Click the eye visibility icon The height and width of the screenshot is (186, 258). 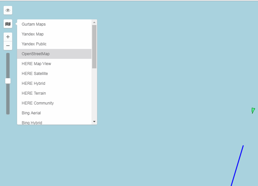[8, 10]
